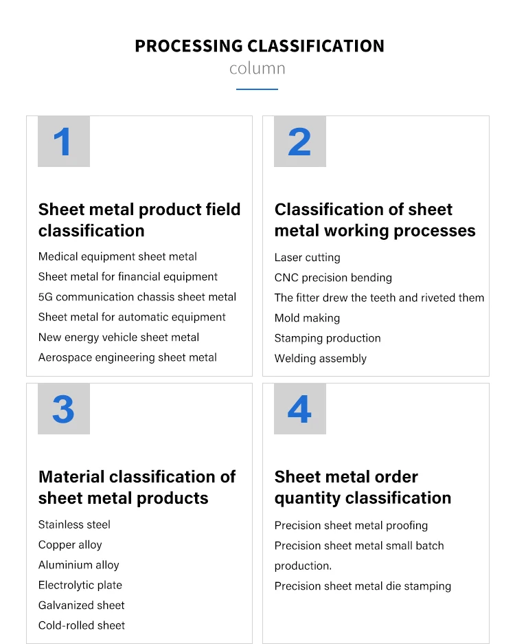Select Precision sheet metal die stamping

(363, 586)
